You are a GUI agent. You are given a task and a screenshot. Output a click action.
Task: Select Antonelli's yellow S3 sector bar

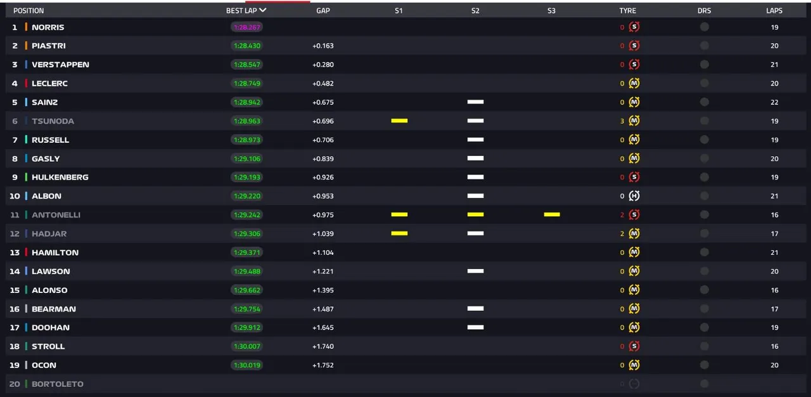click(x=552, y=214)
